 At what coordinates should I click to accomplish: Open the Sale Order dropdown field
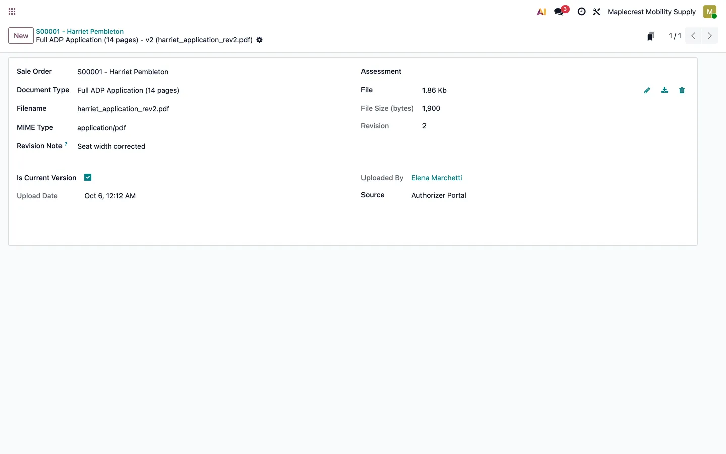click(211, 72)
